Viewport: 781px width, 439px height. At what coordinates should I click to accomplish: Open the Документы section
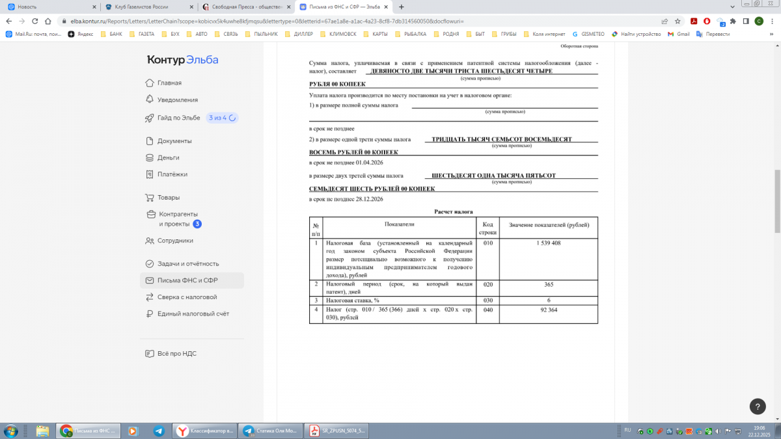174,140
